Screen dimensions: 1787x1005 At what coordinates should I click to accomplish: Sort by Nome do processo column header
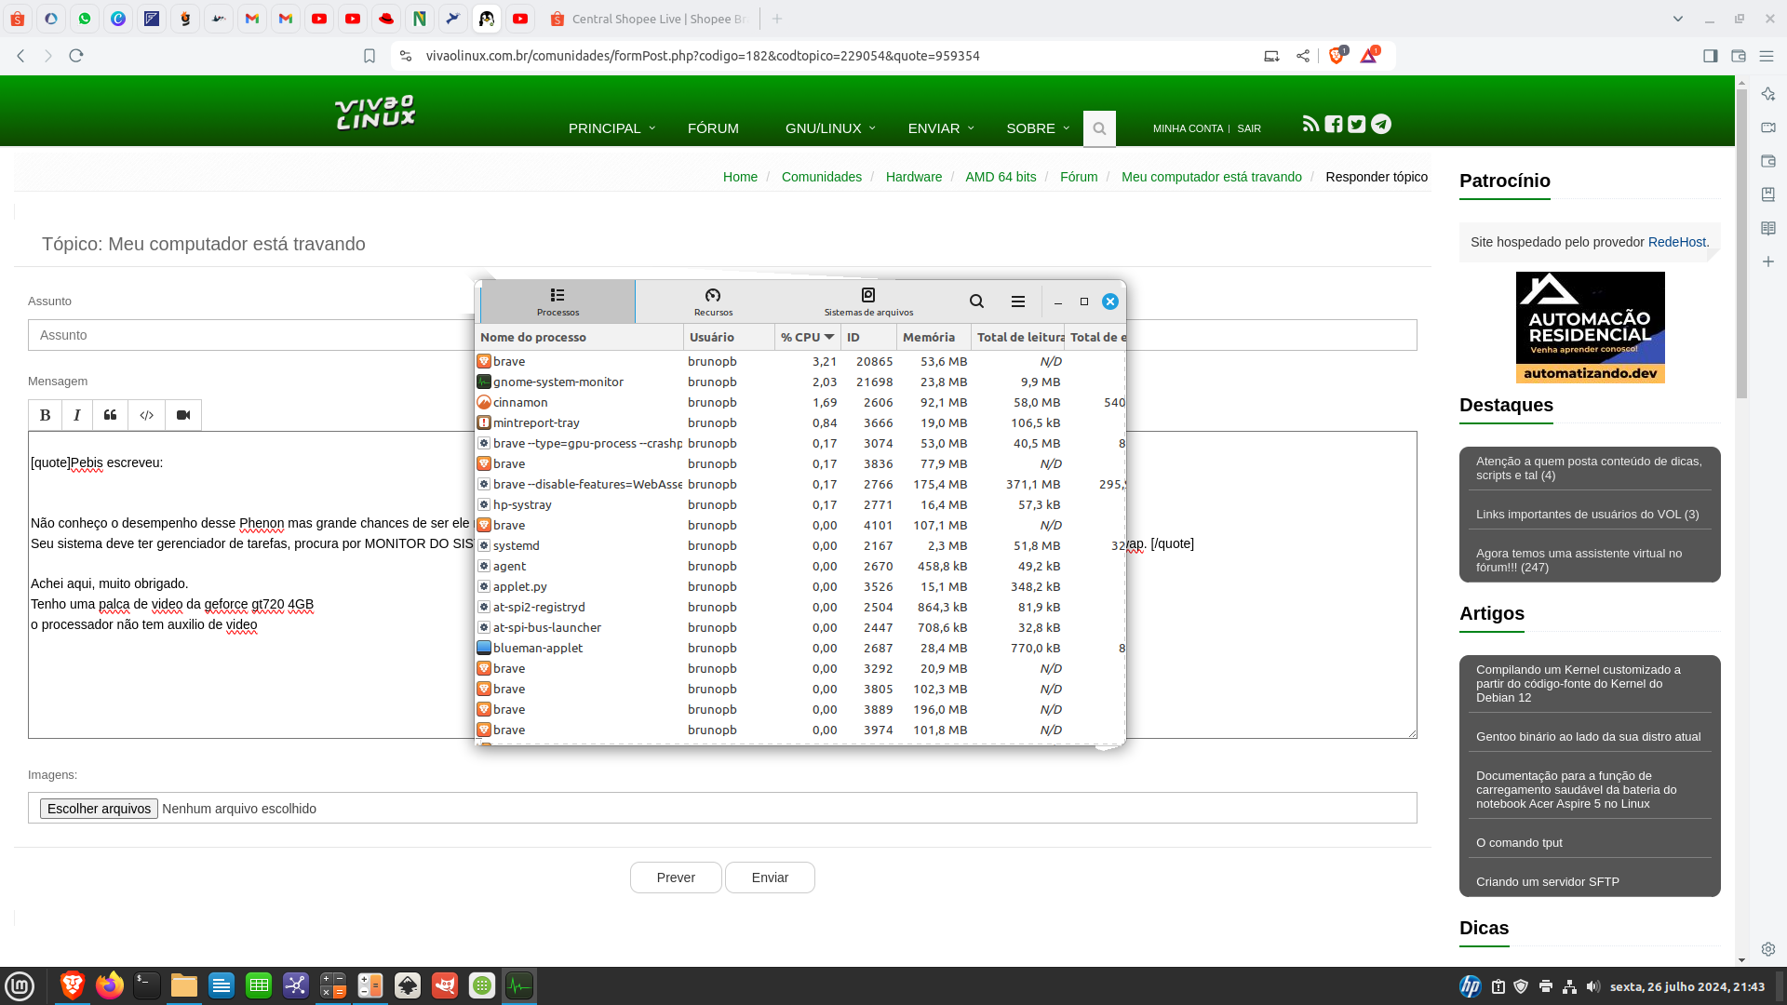click(x=579, y=337)
